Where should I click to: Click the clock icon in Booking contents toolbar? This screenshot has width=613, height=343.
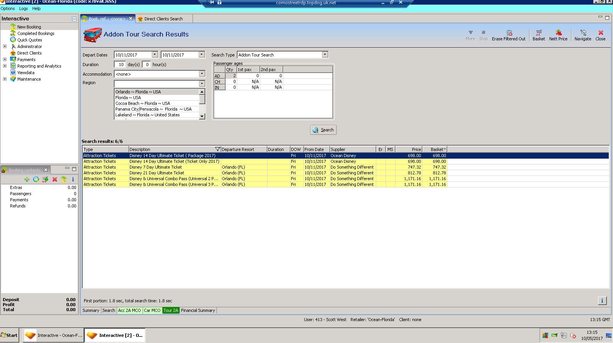[36, 179]
